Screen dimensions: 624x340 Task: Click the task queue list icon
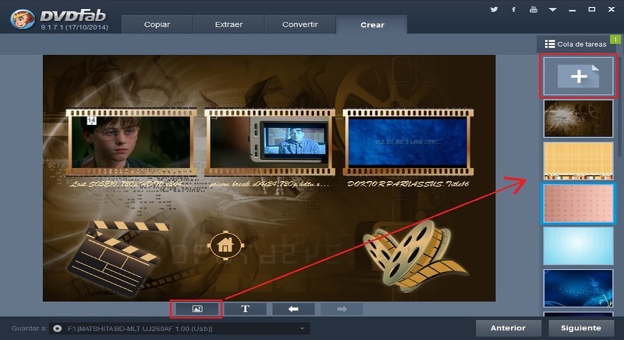550,44
